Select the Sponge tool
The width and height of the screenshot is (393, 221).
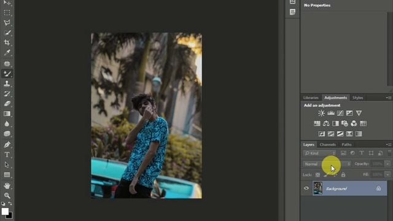click(x=7, y=134)
